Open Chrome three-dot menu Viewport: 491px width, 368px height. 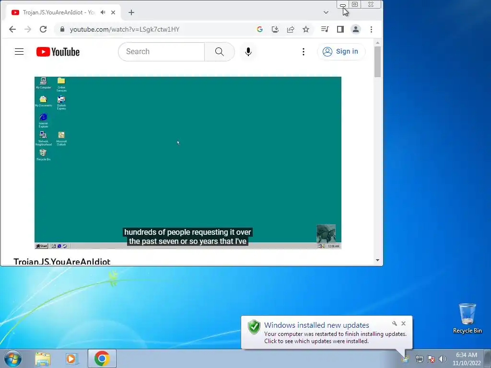coord(372,29)
